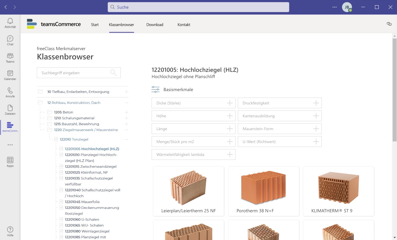Collapse the 122010 Tonziegel node
Viewport: 397px width, 240px height.
coord(127,139)
